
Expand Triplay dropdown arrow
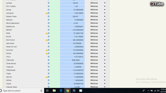click(105, 73)
